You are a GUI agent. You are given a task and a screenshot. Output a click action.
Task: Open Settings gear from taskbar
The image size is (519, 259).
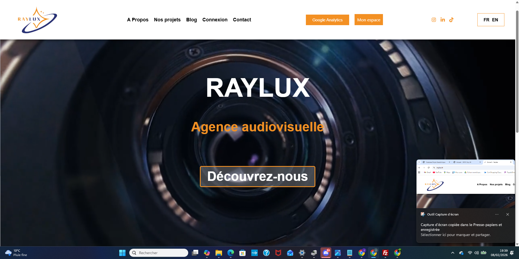coord(302,253)
